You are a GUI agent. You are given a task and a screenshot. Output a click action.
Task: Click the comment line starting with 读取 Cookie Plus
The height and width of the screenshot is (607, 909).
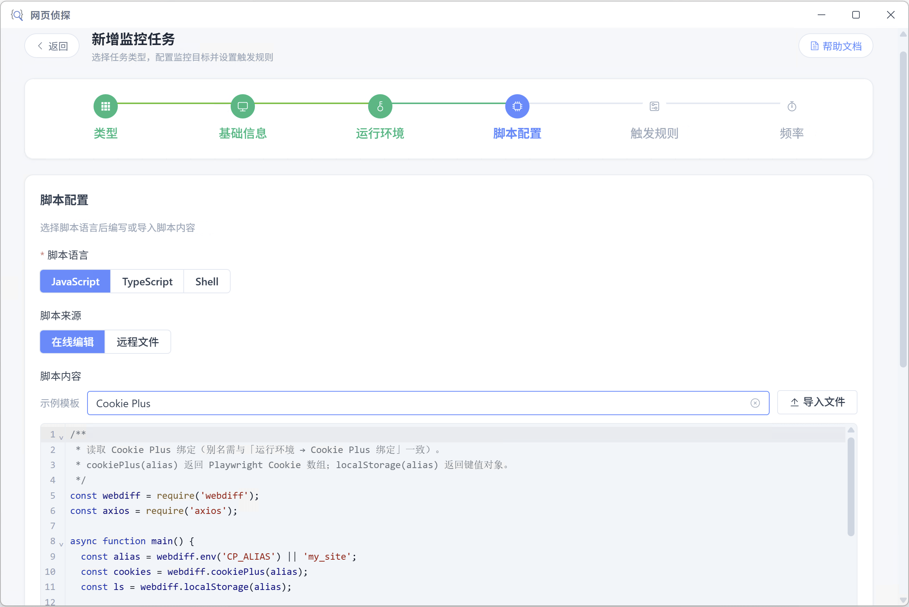tap(258, 450)
